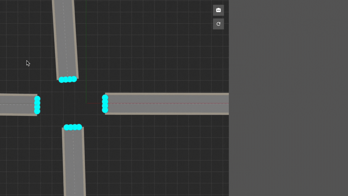Screen dimensions: 348x196
Task: Pick second-from-bottom cyan node on left road
Action: tap(37, 107)
